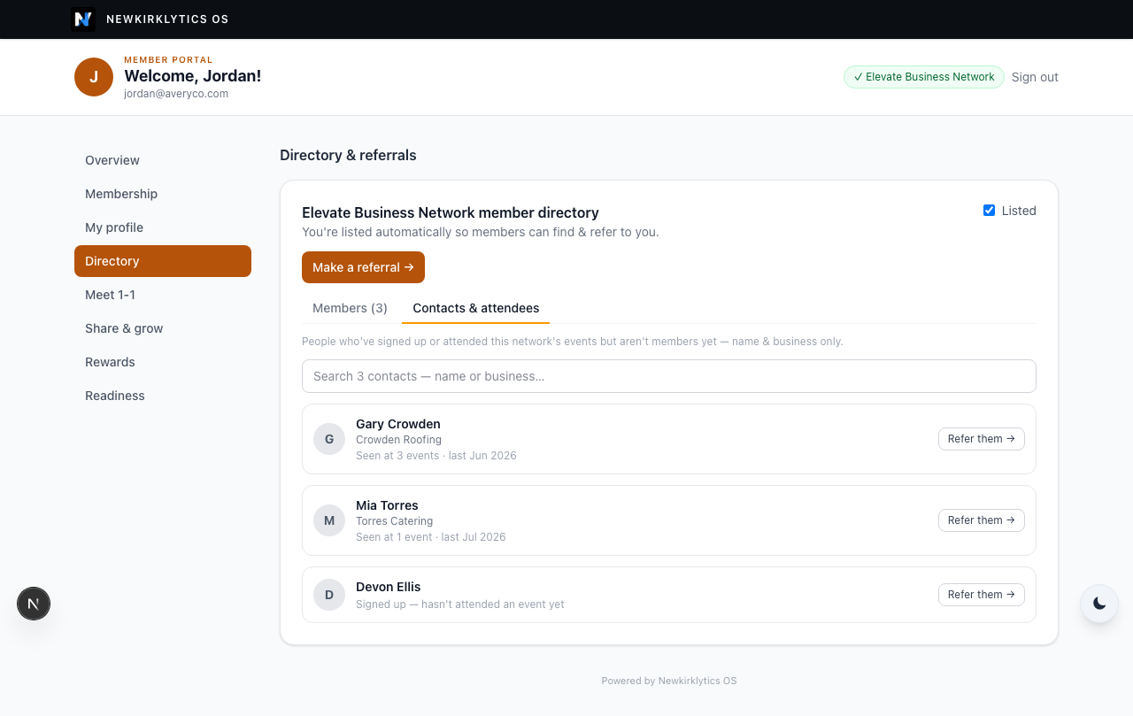Click Mia Torres's M avatar
The image size is (1133, 716).
[x=329, y=520]
